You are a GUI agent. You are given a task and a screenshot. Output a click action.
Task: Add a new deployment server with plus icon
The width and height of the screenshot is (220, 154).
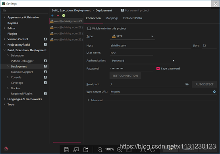pos(52,15)
